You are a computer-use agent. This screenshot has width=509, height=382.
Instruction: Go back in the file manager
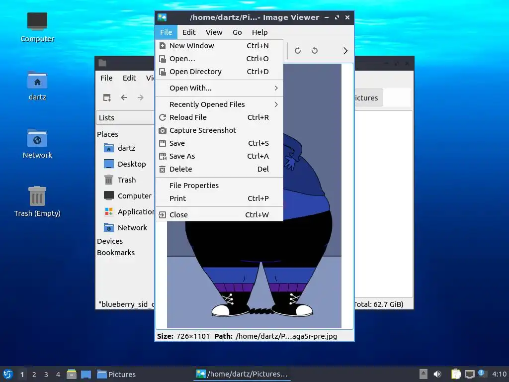coord(124,97)
